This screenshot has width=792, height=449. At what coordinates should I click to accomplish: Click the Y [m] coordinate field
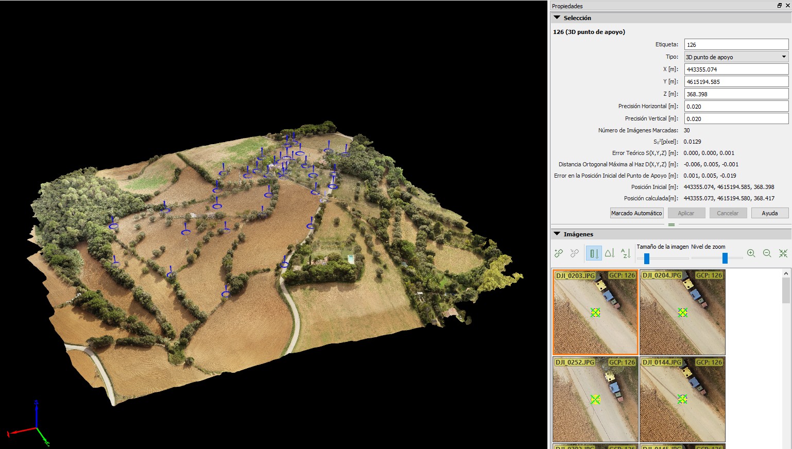pos(736,82)
